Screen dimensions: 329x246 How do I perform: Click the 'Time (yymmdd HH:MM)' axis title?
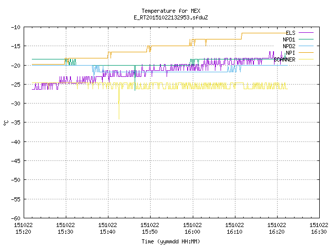tap(171, 241)
